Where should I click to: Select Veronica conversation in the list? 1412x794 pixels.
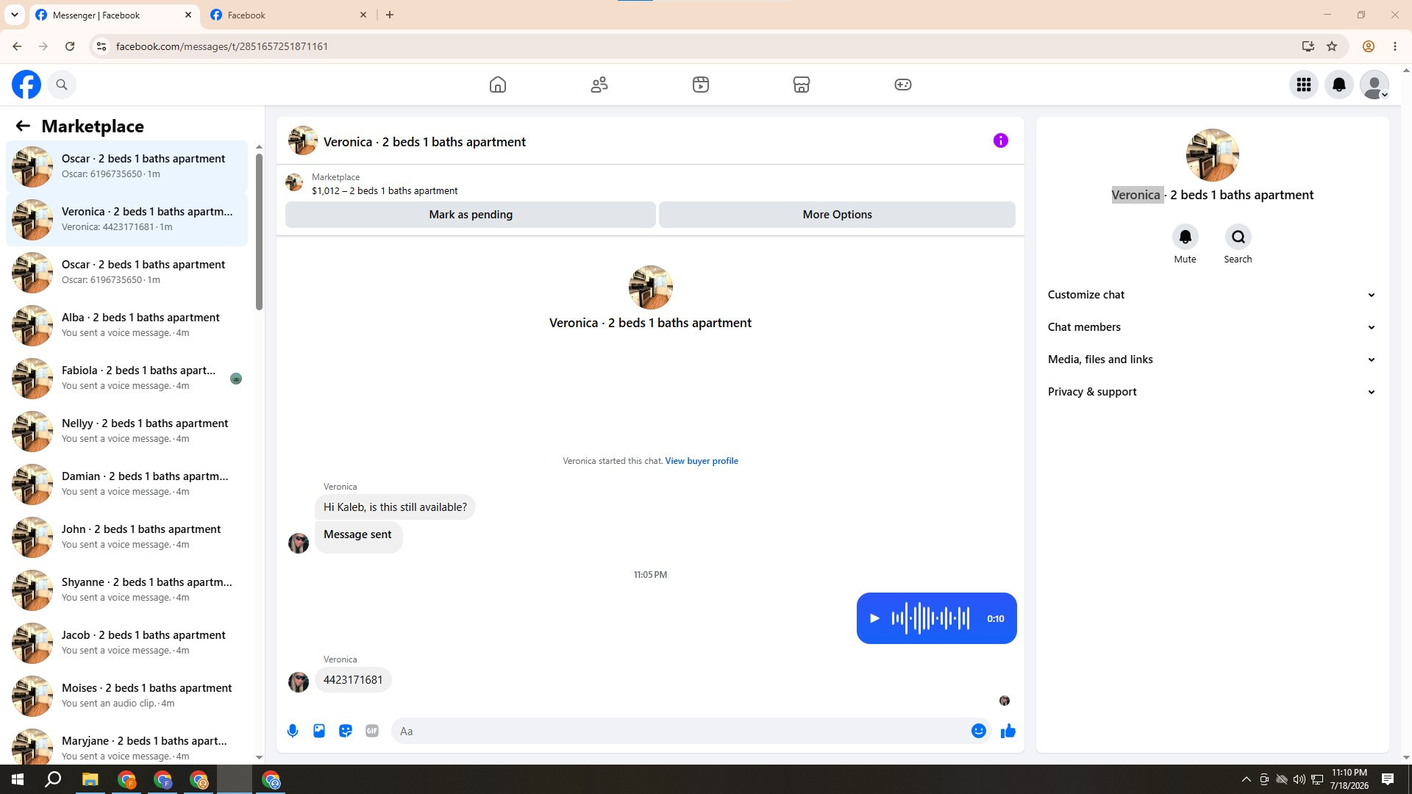point(126,219)
